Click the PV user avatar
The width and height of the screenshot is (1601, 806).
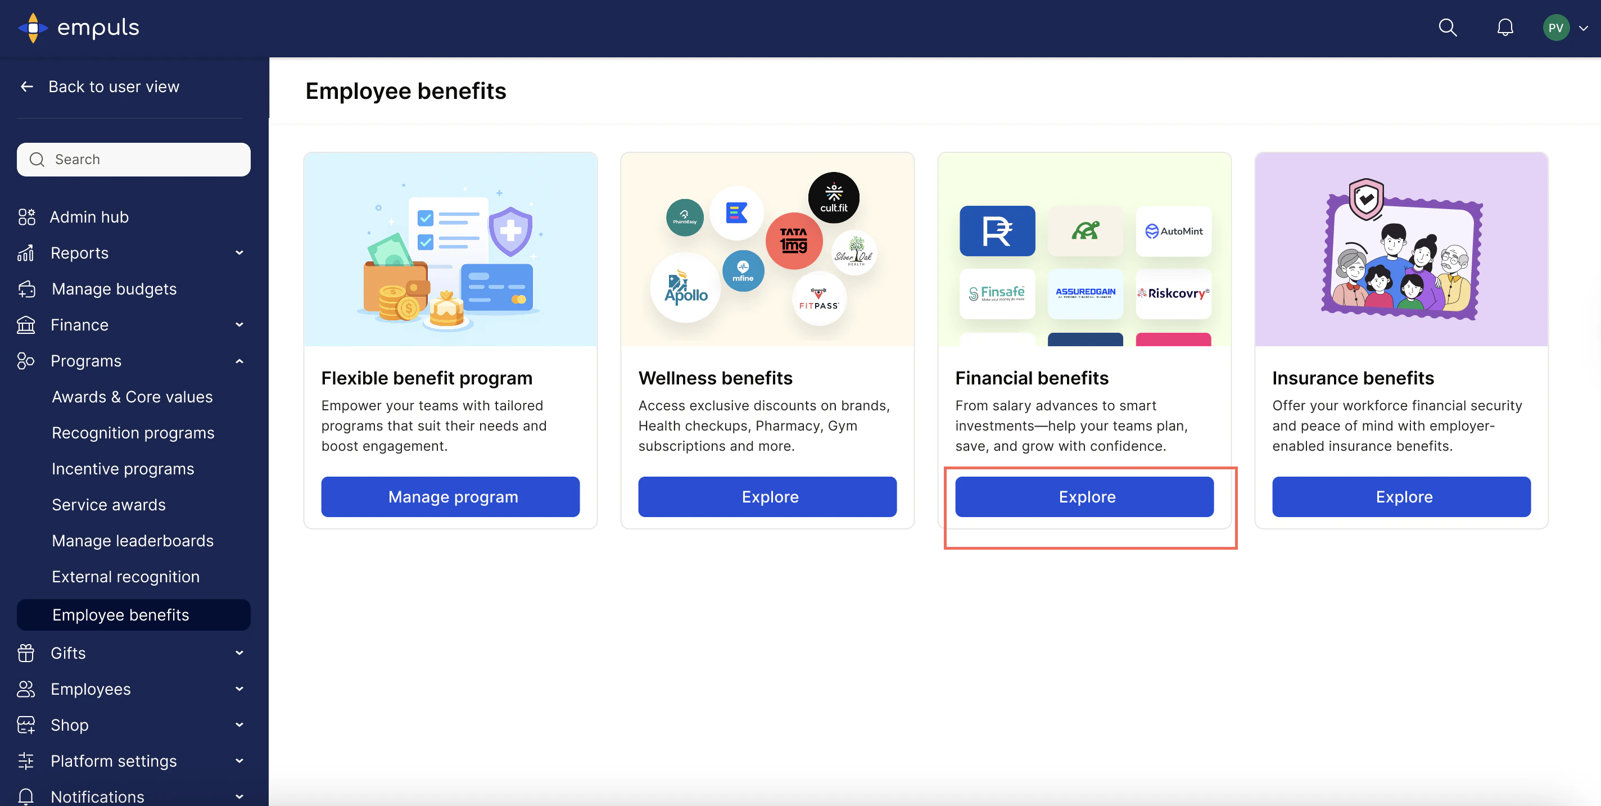(x=1555, y=28)
